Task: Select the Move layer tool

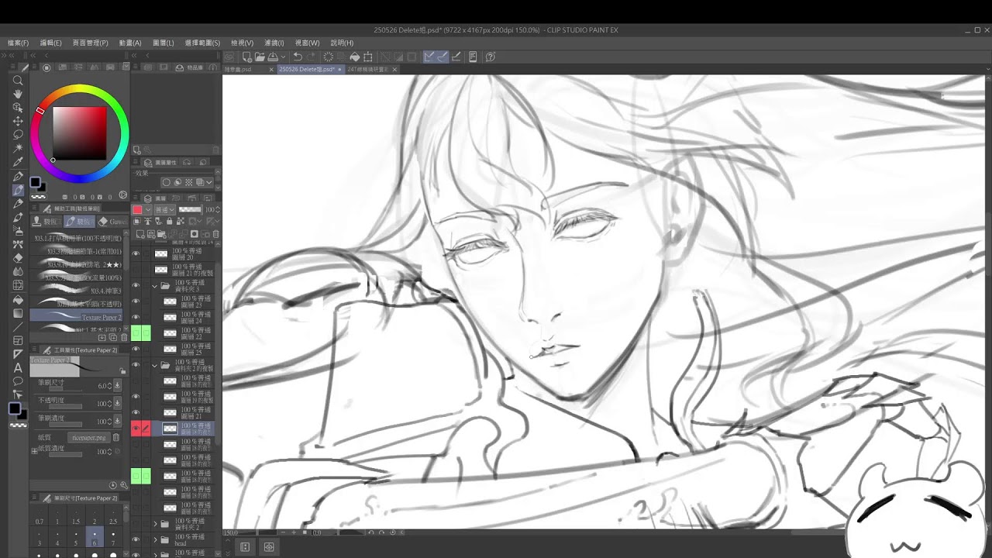Action: 18,121
